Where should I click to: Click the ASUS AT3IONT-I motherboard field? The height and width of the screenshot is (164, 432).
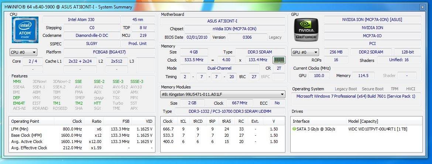223,21
